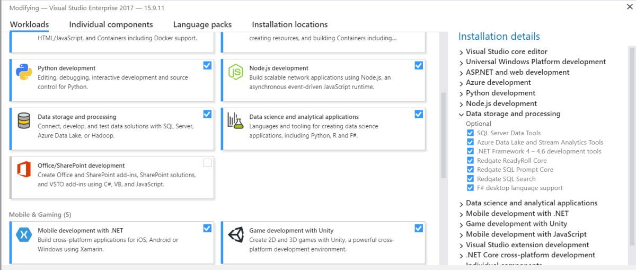Uncheck Game development with Unity workload

419,228
